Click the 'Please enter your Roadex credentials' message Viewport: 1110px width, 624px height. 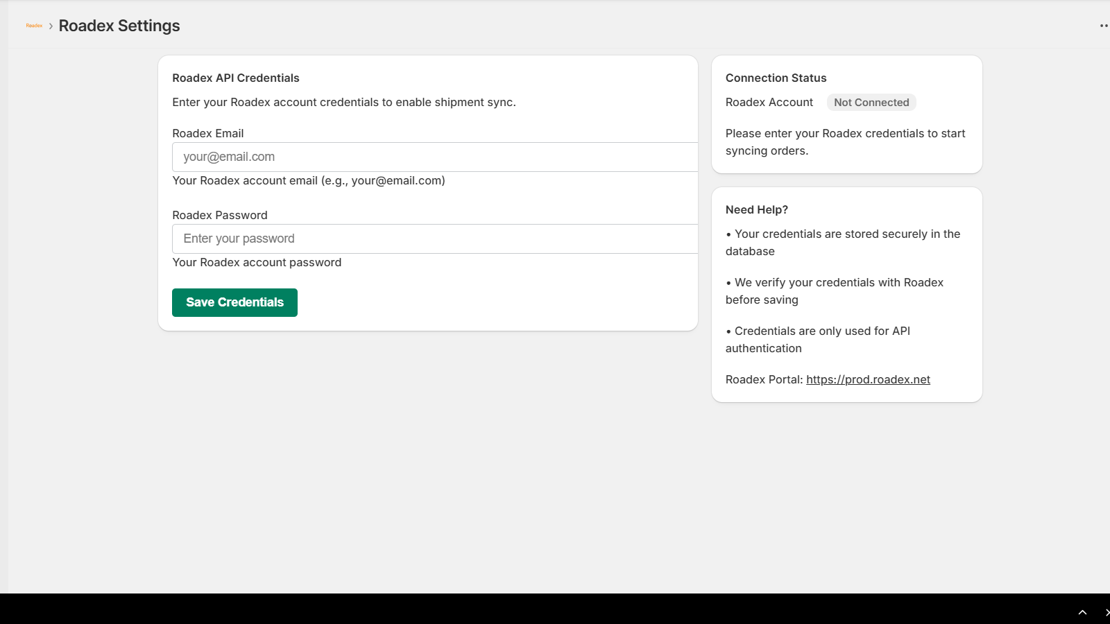[x=845, y=142]
